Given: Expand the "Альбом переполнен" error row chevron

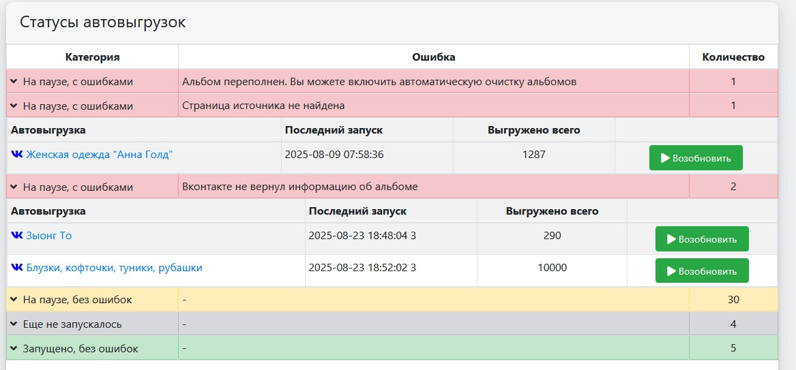Looking at the screenshot, I should click(x=14, y=82).
